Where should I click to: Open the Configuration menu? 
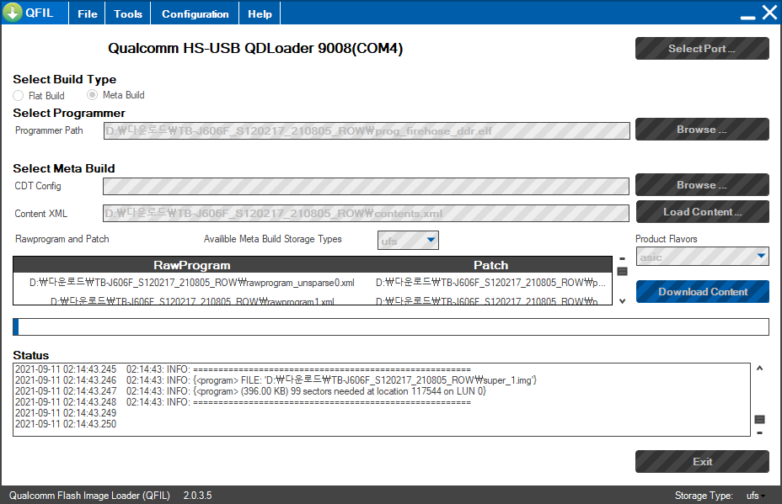click(x=195, y=14)
